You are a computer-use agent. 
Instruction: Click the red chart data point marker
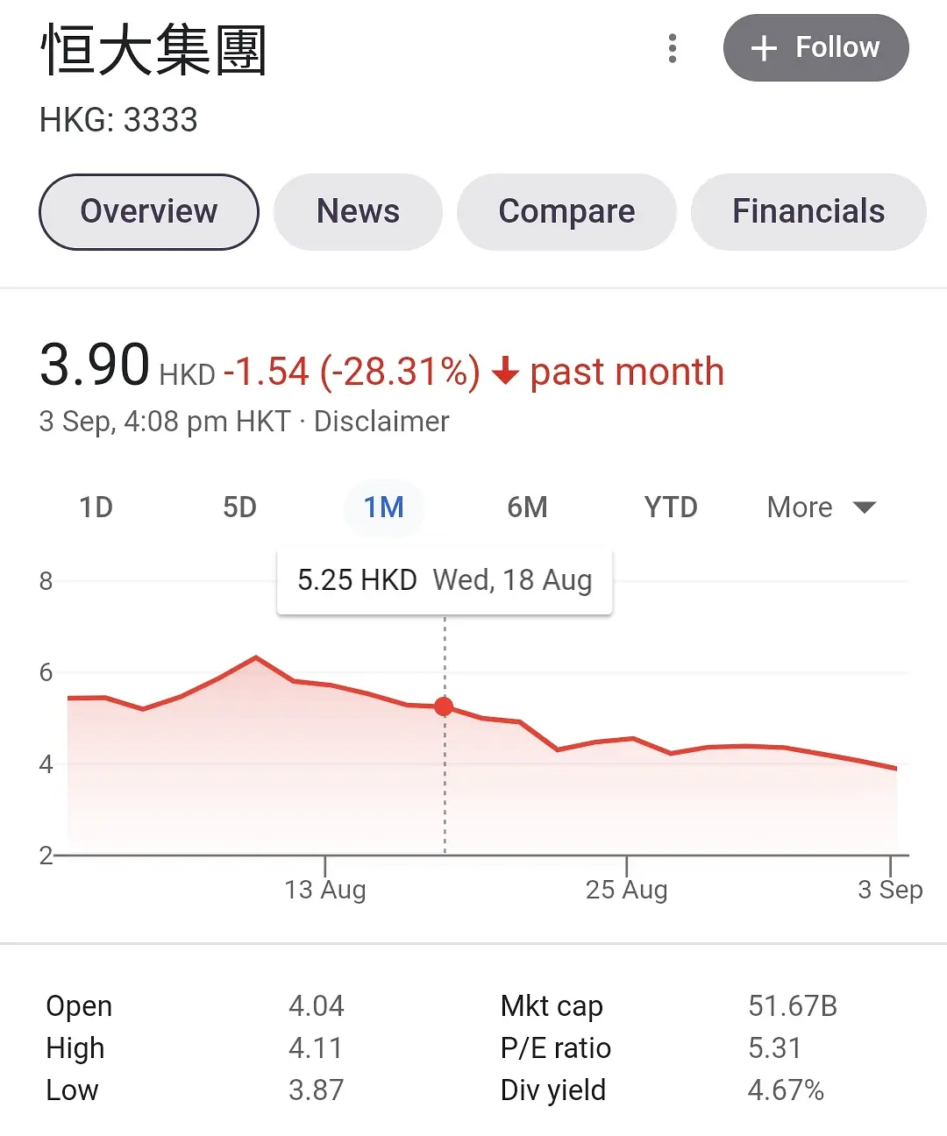point(444,706)
